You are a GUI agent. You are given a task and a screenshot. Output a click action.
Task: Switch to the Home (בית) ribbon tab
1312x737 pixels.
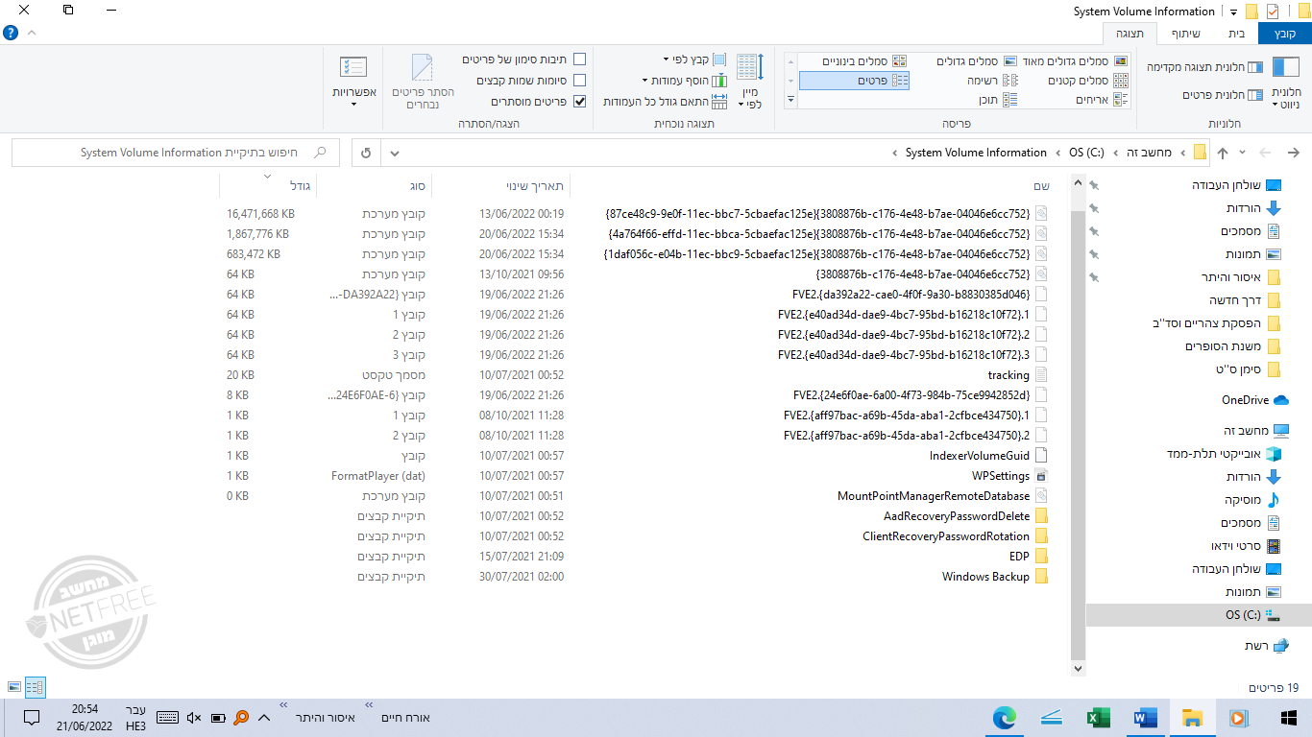pos(1236,34)
